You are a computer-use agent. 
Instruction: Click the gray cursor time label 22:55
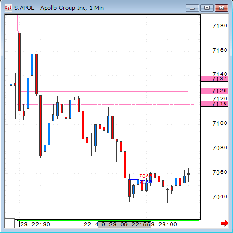coord(124,225)
